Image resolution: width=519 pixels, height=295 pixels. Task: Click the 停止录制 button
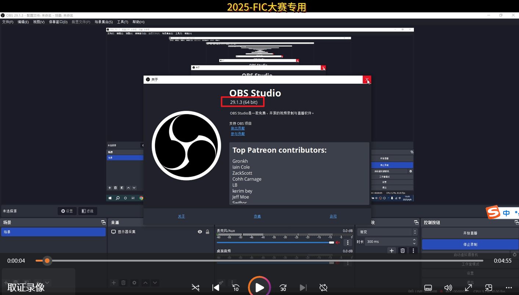470,244
